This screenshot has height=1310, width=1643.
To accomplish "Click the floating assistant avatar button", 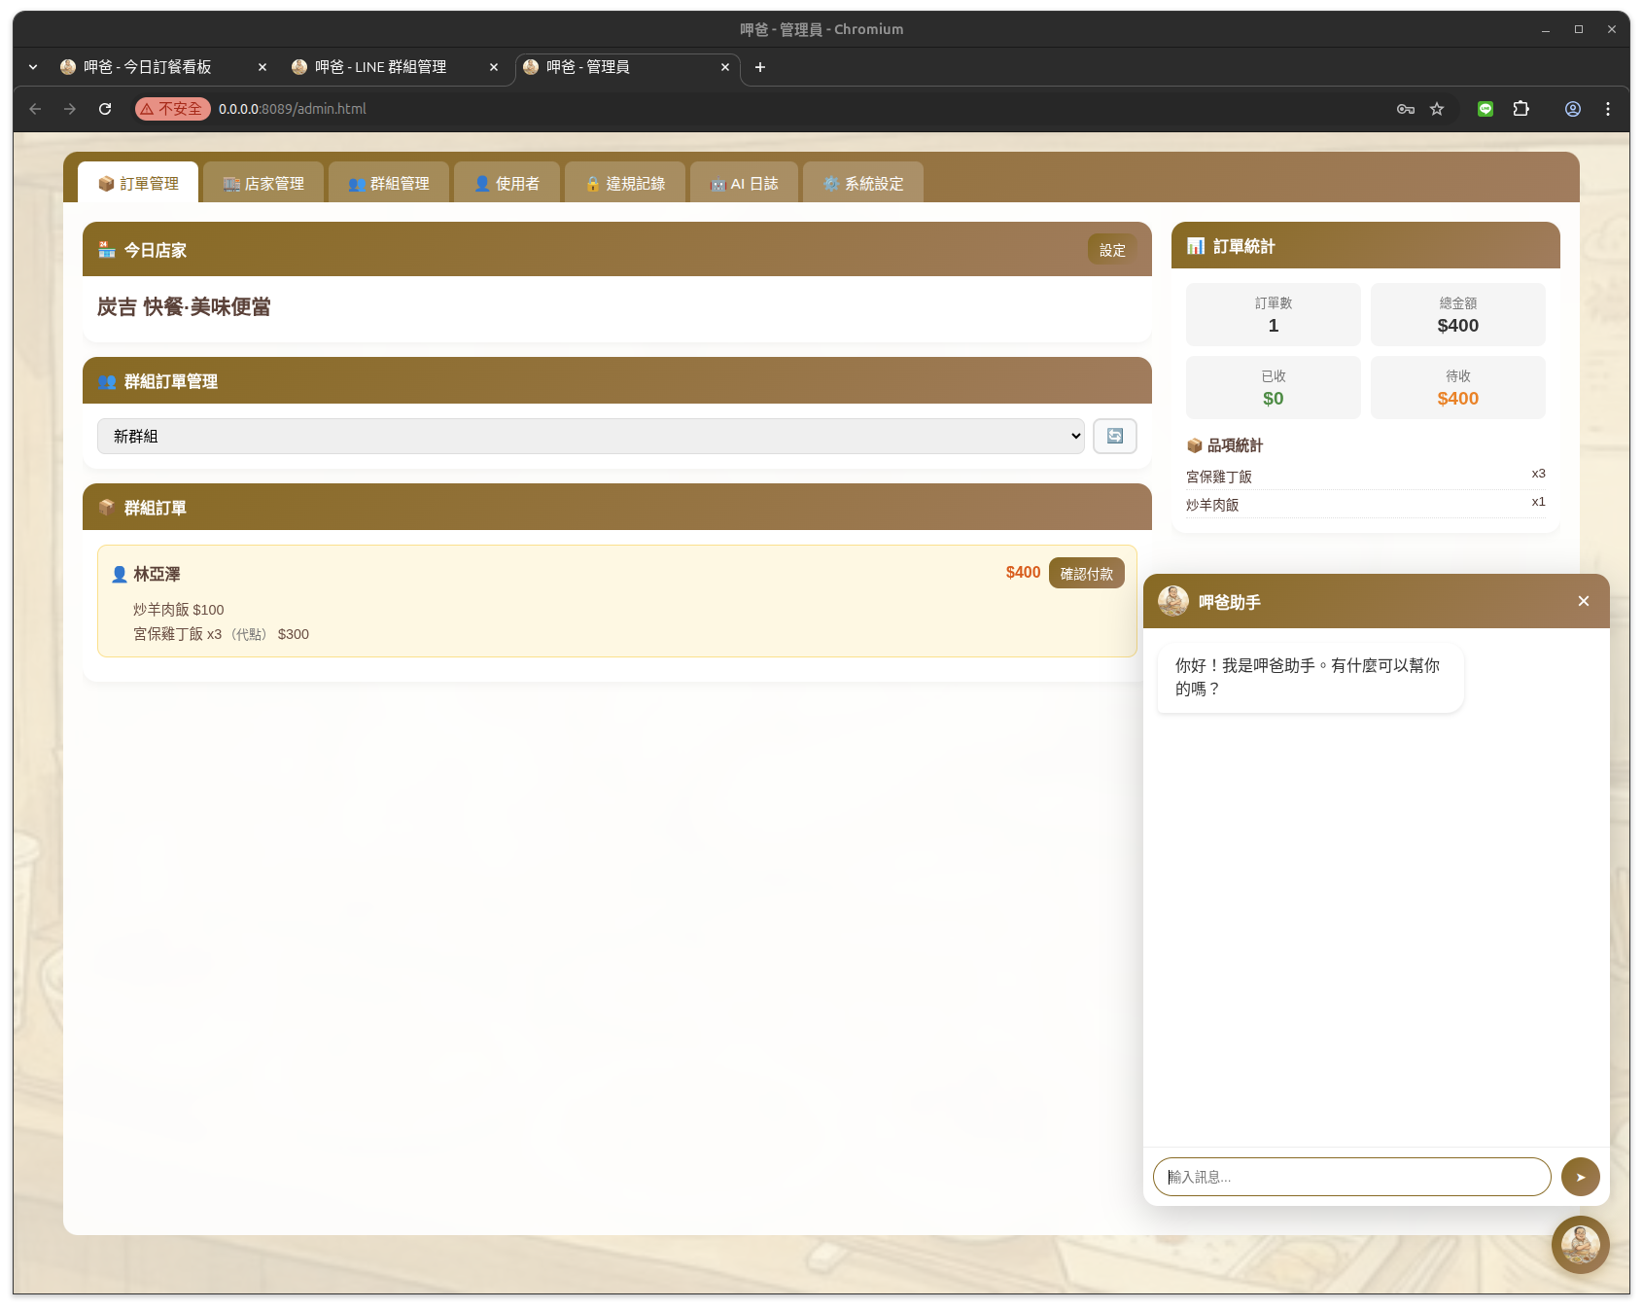I will [1580, 1244].
